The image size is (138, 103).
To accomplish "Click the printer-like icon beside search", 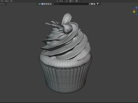I will click(51, 4).
